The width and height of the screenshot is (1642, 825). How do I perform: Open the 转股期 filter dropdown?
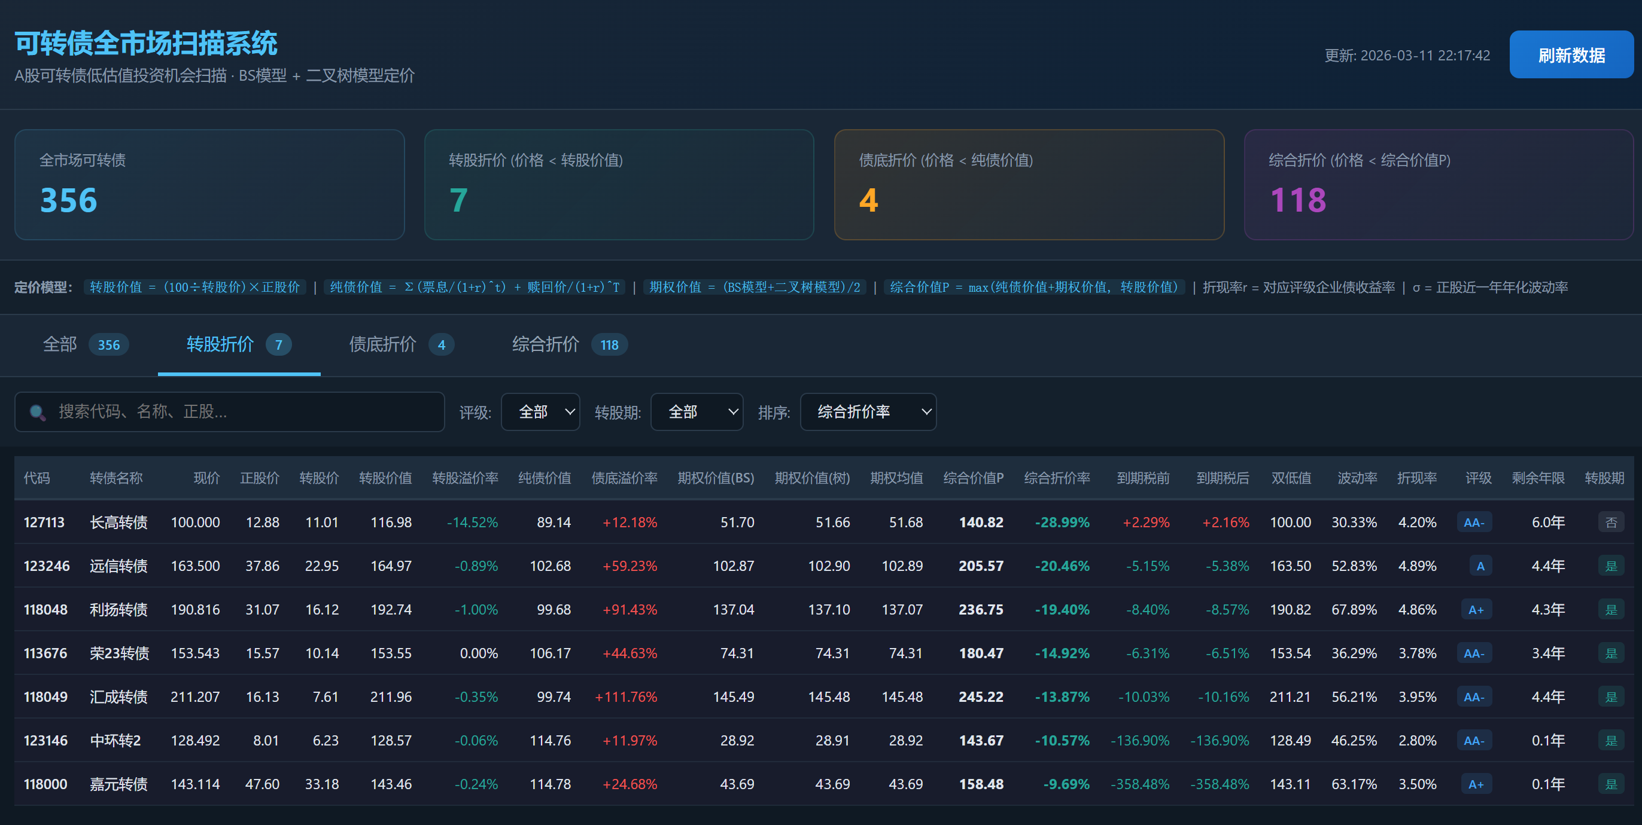696,412
